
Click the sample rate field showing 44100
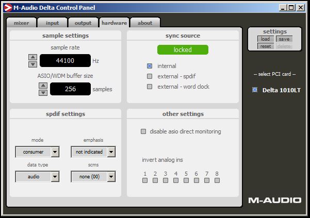[x=65, y=61]
